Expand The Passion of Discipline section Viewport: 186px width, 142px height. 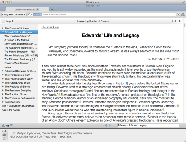3,90
